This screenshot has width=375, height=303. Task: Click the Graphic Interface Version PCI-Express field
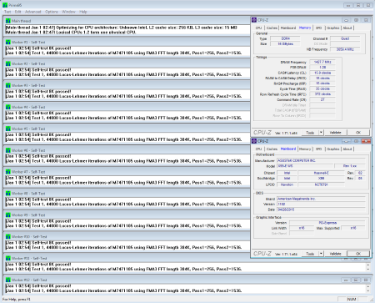327,223
